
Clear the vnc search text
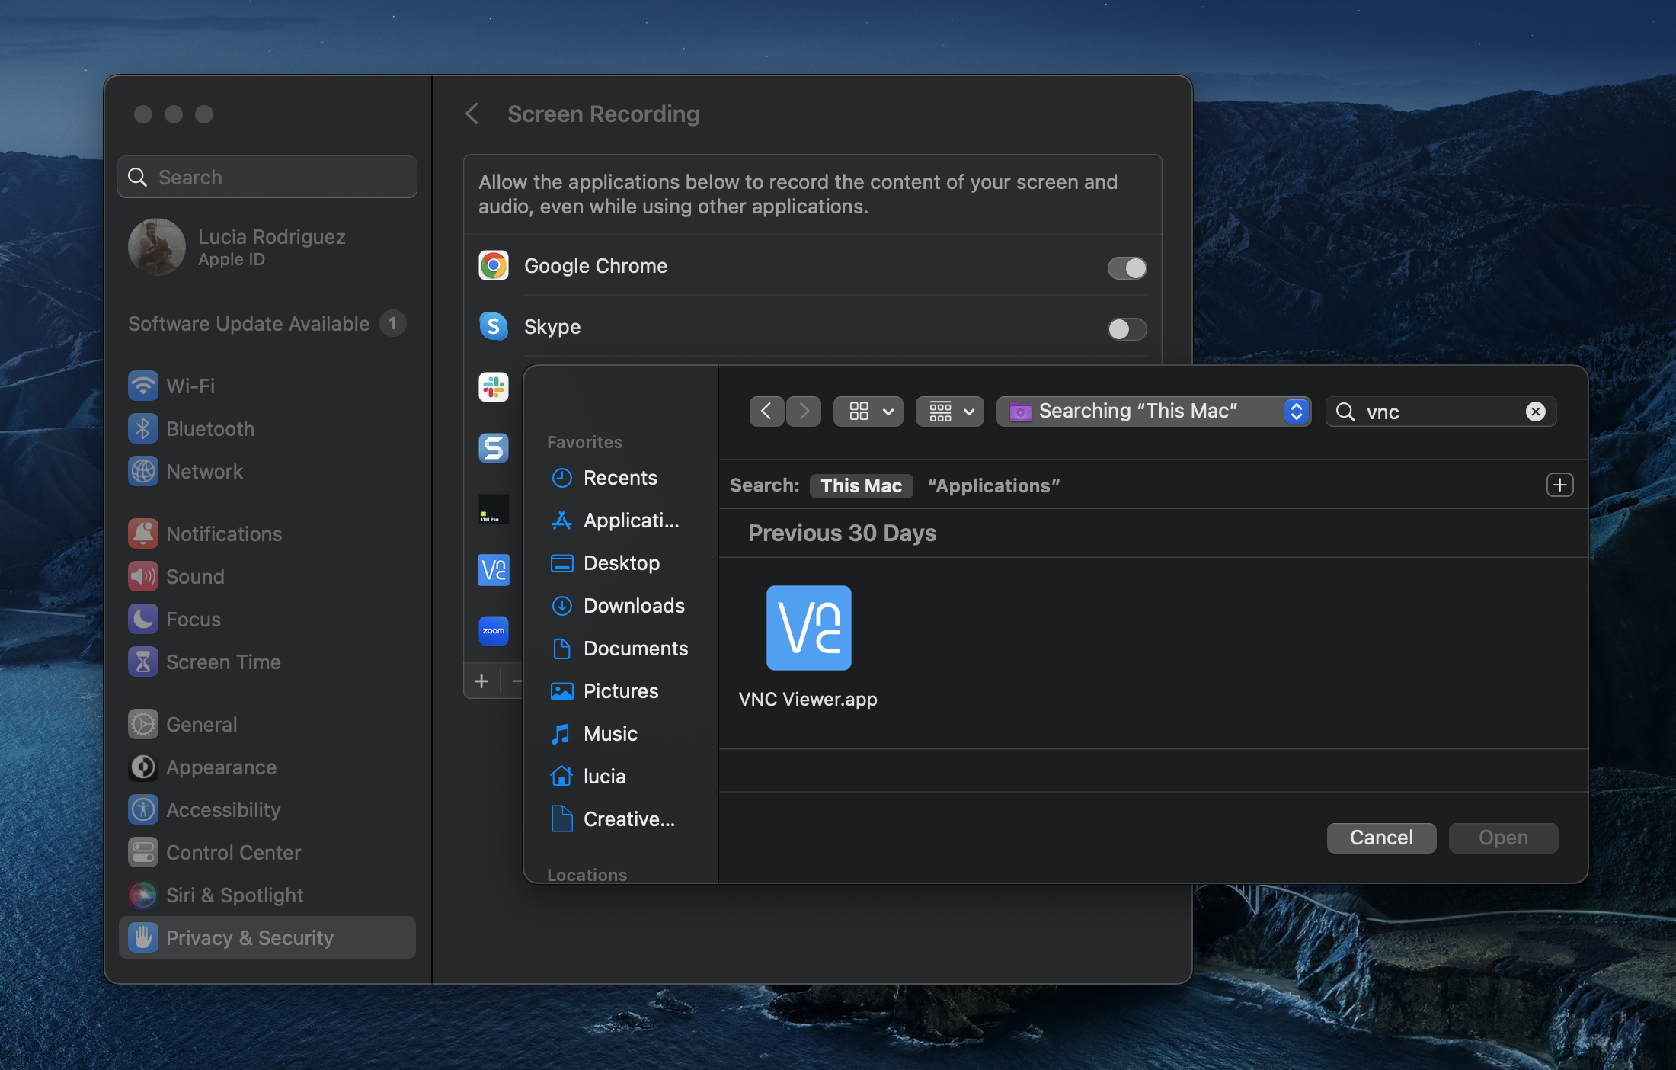1535,412
